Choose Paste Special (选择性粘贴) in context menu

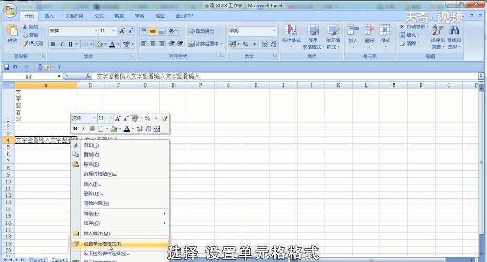click(x=120, y=174)
